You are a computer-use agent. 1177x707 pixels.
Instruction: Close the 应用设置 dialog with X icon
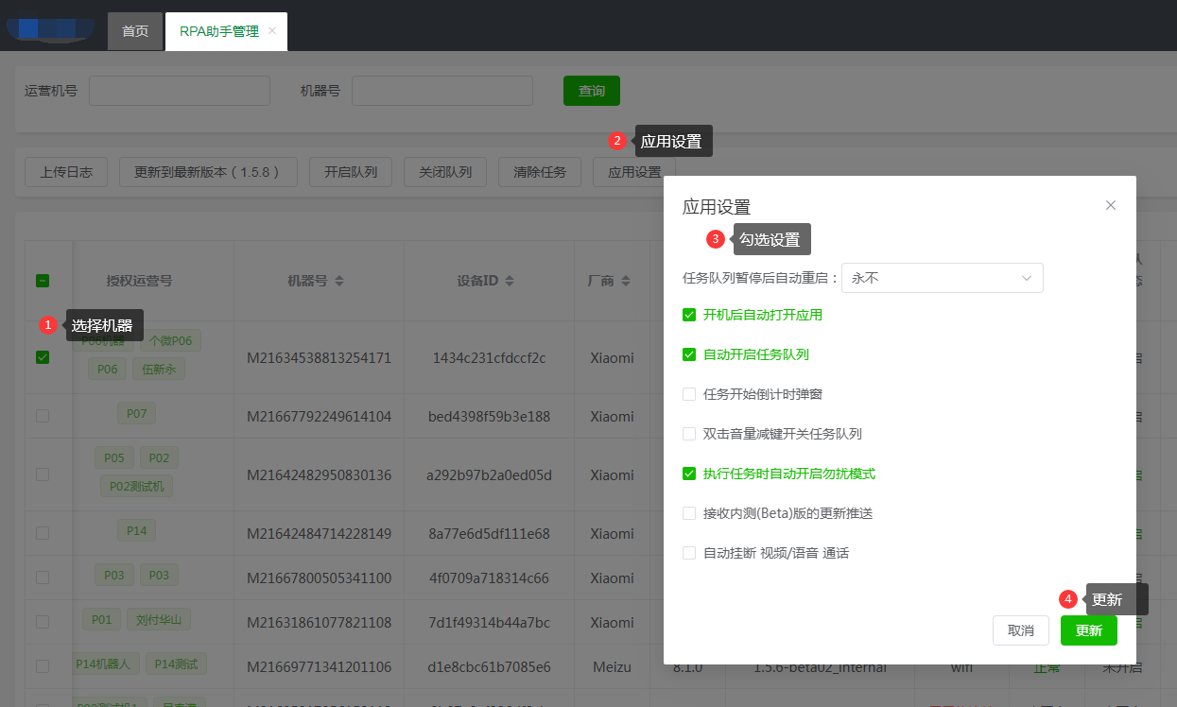pos(1111,205)
